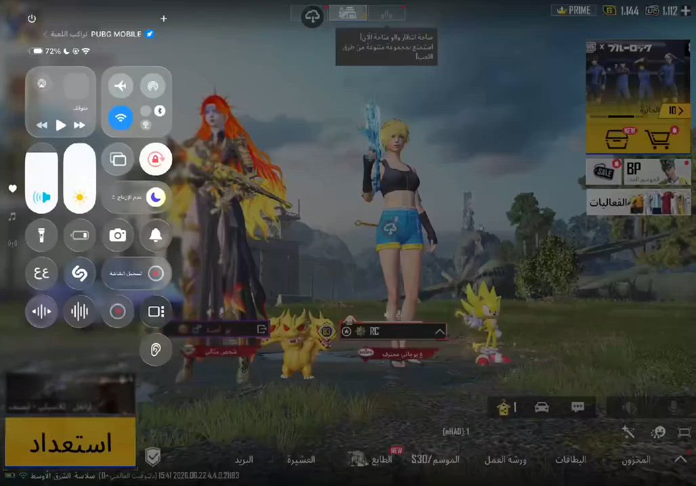Toggle screen rotation lock

click(155, 159)
